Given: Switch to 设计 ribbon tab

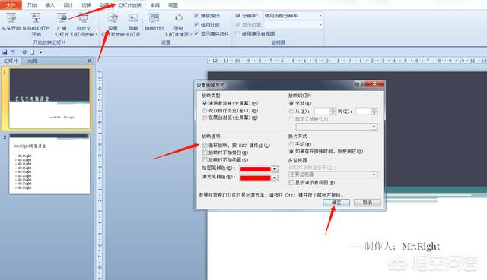Looking at the screenshot, I should tap(68, 5).
